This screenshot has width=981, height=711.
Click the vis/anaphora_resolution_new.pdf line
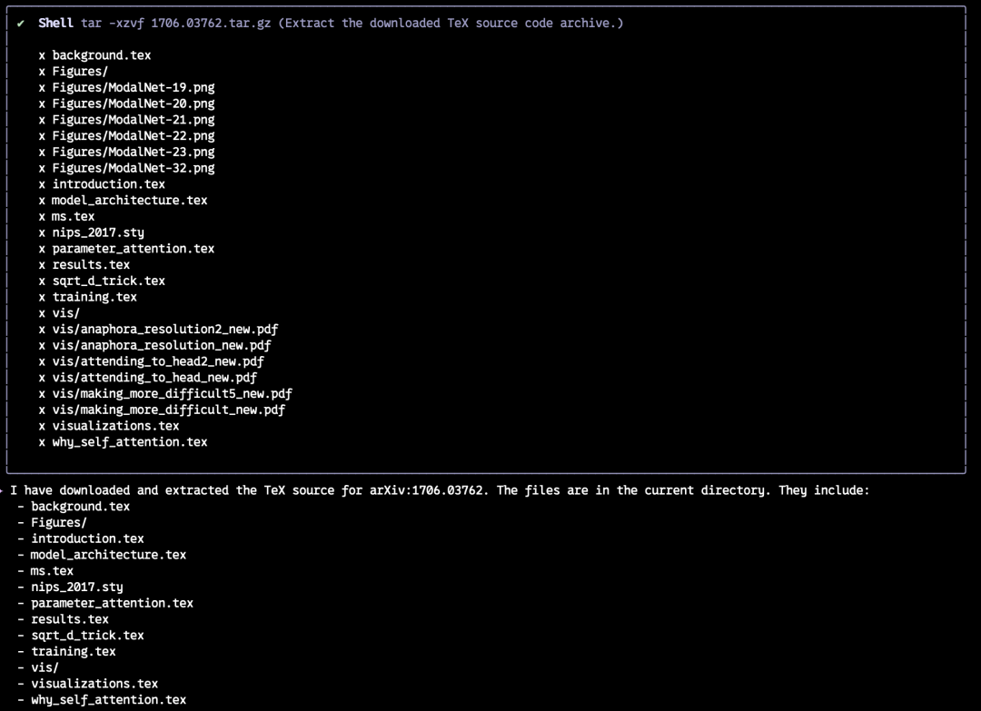click(x=154, y=345)
